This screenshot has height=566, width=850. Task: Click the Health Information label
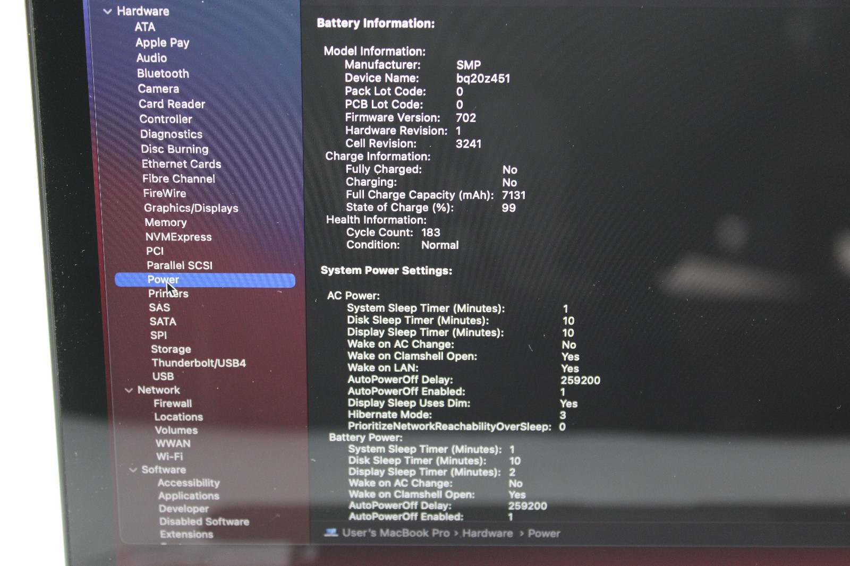click(376, 220)
